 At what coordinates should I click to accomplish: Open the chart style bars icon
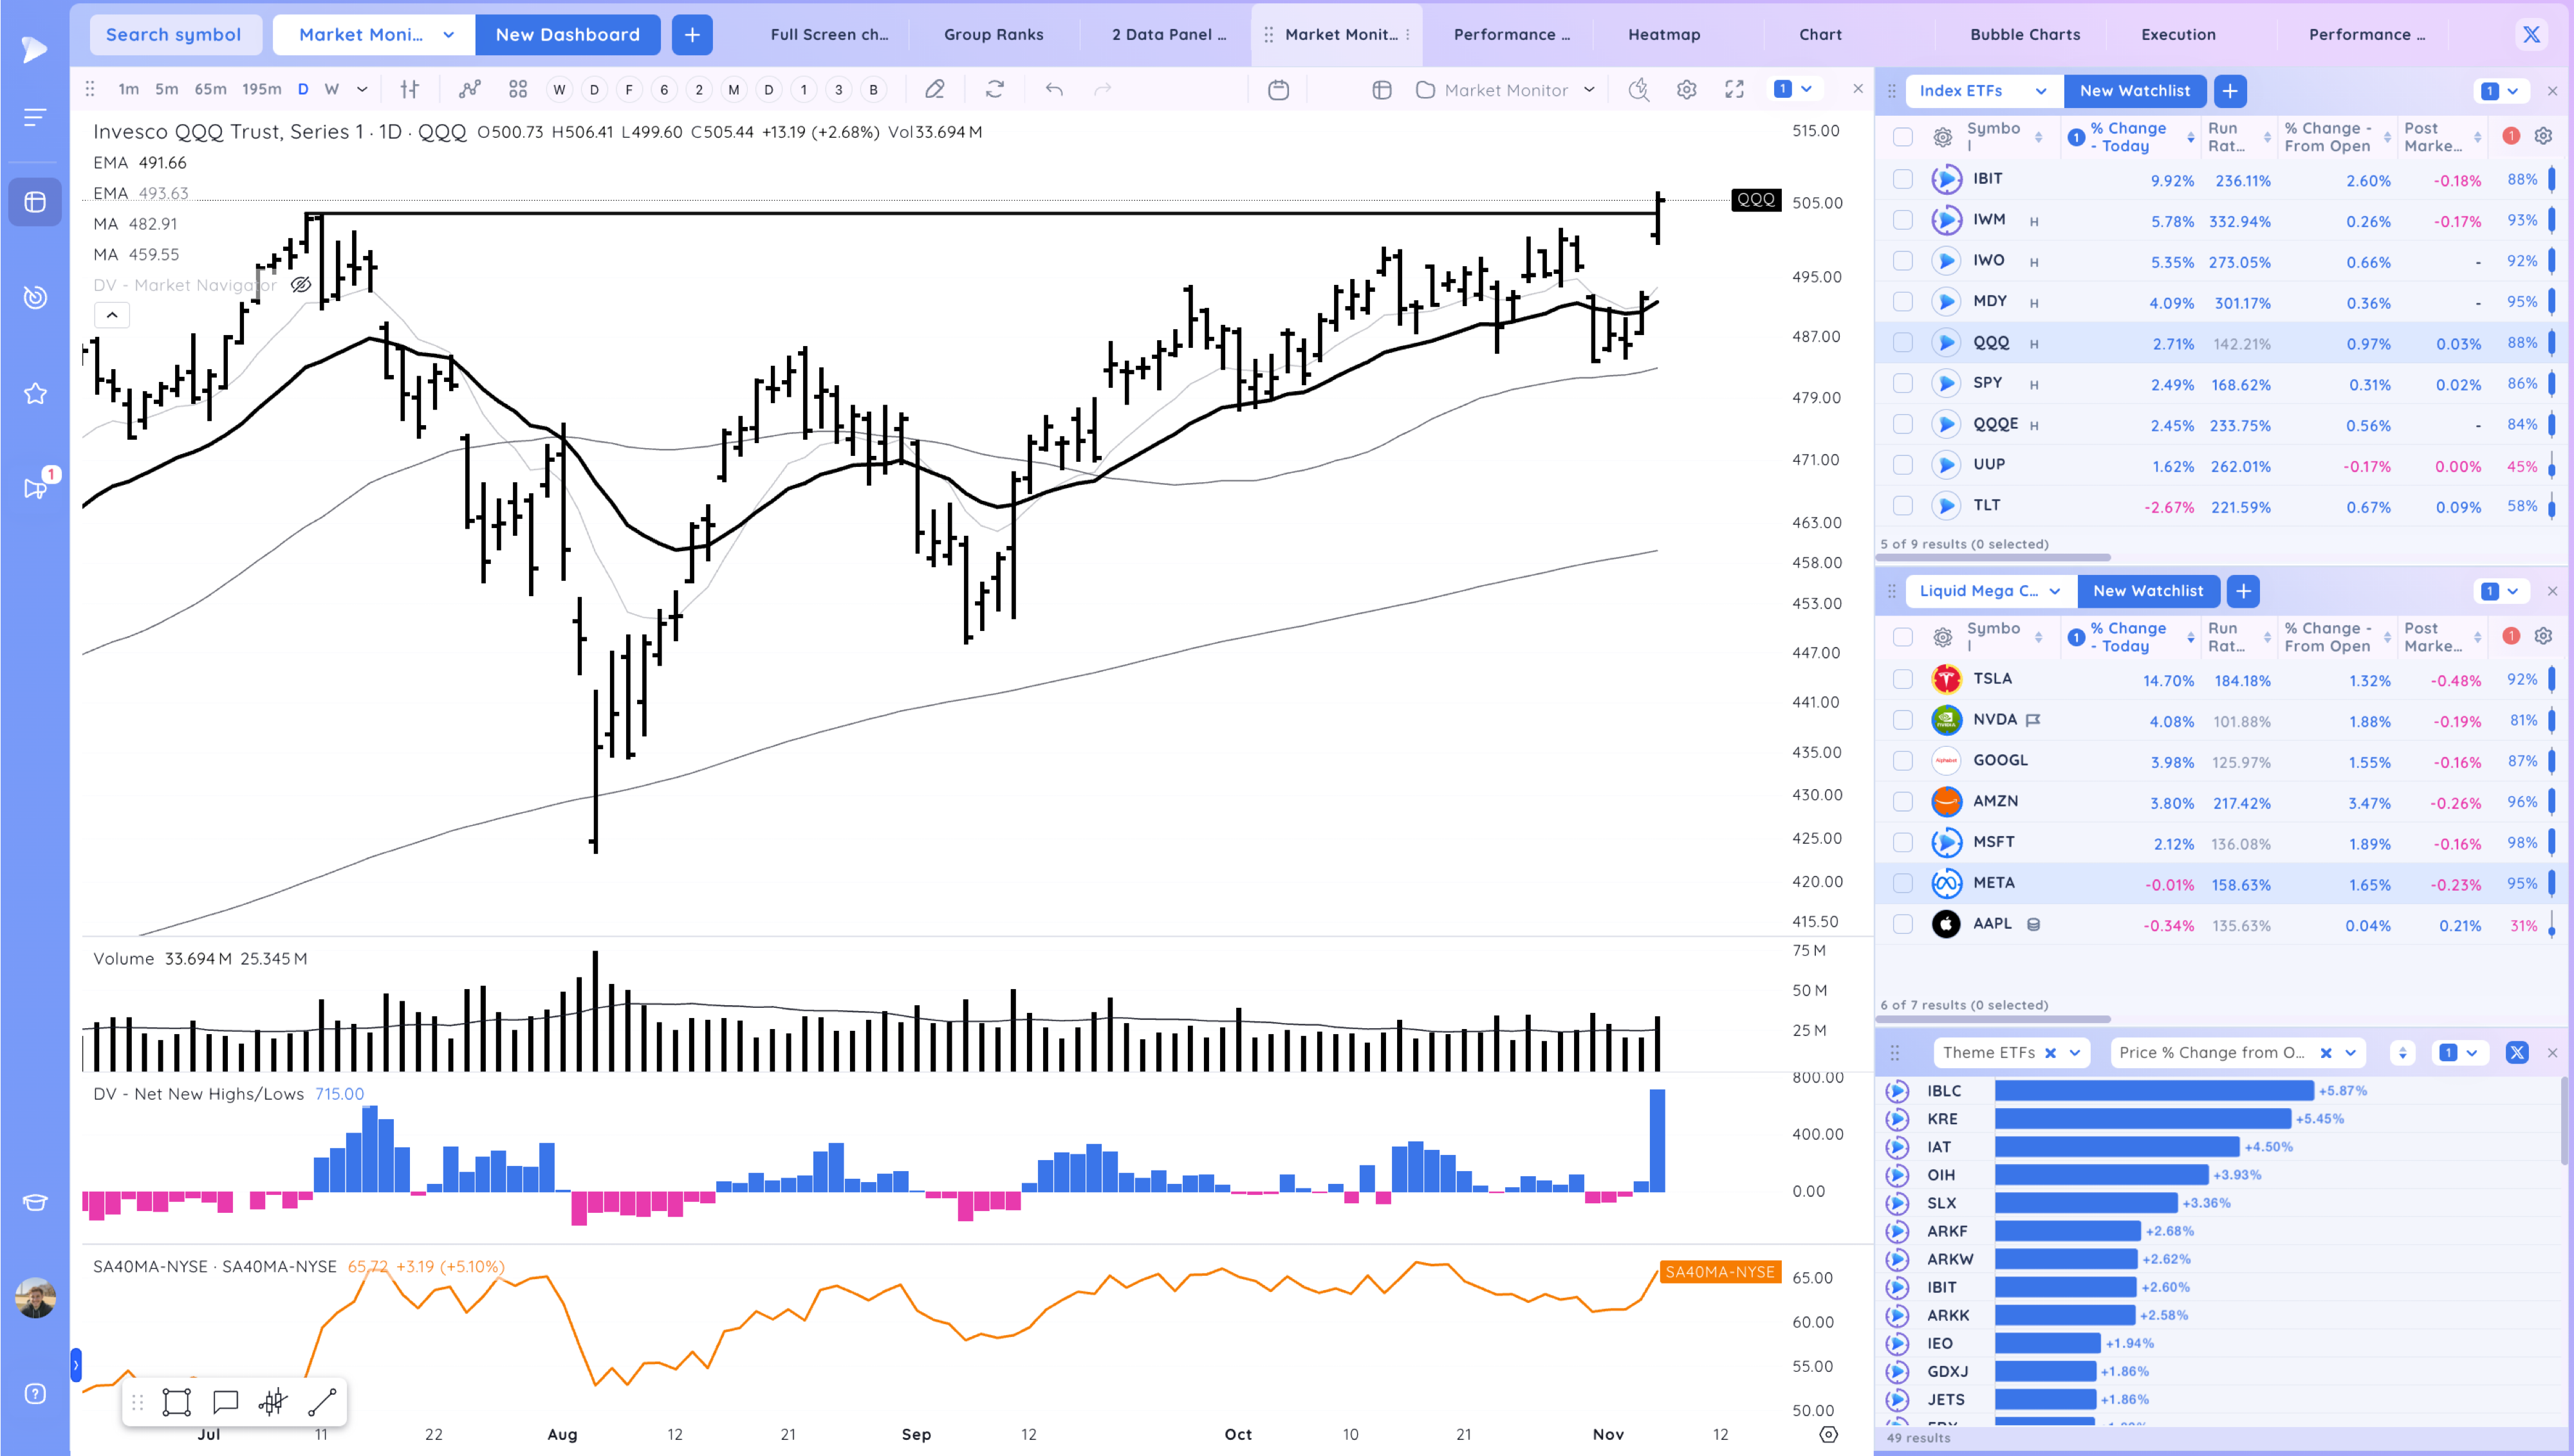409,90
